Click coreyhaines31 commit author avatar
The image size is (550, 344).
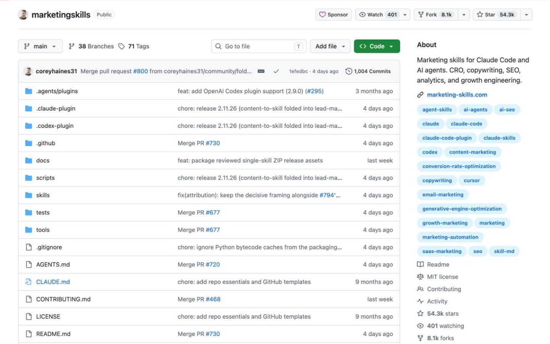28,71
